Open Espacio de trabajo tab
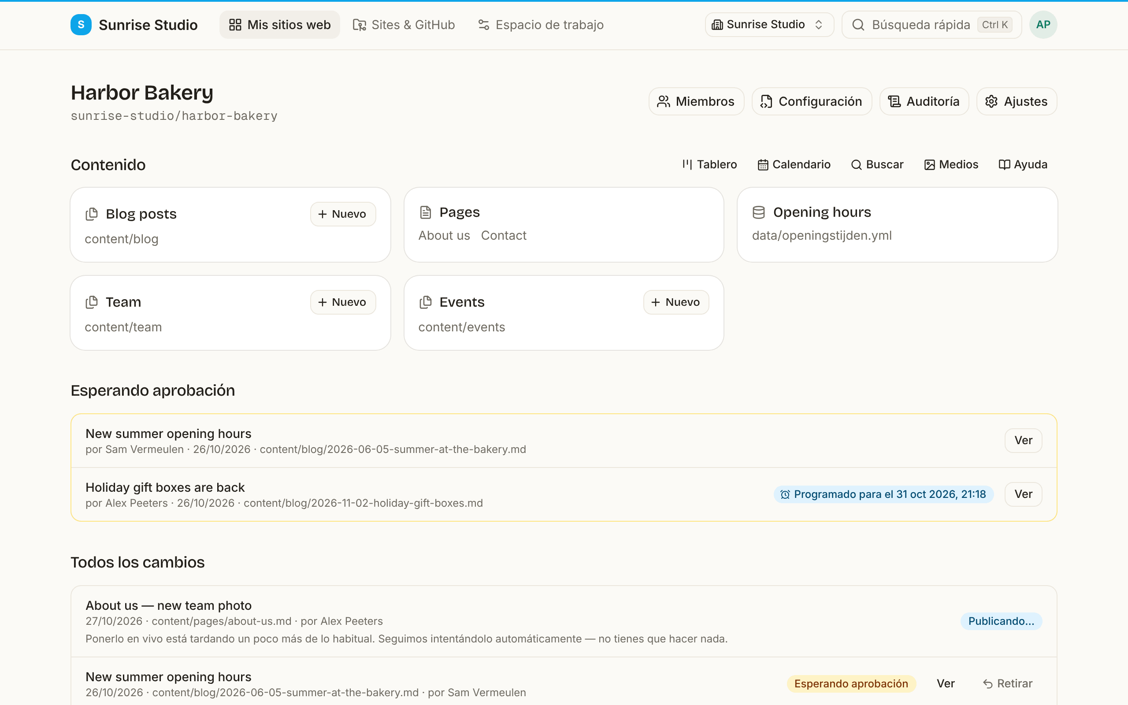Viewport: 1128px width, 705px height. [x=541, y=25]
